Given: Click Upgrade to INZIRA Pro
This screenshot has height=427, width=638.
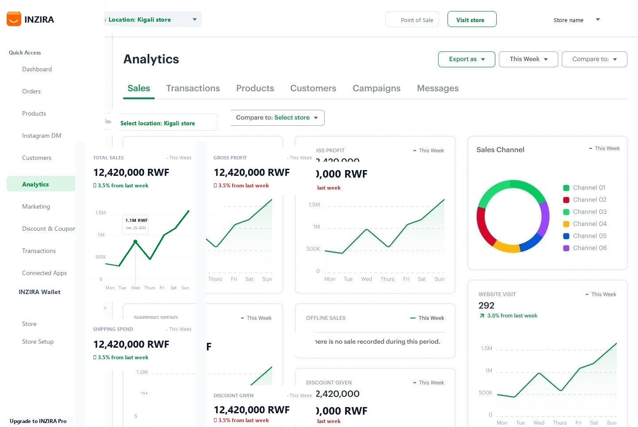Looking at the screenshot, I should (38, 421).
